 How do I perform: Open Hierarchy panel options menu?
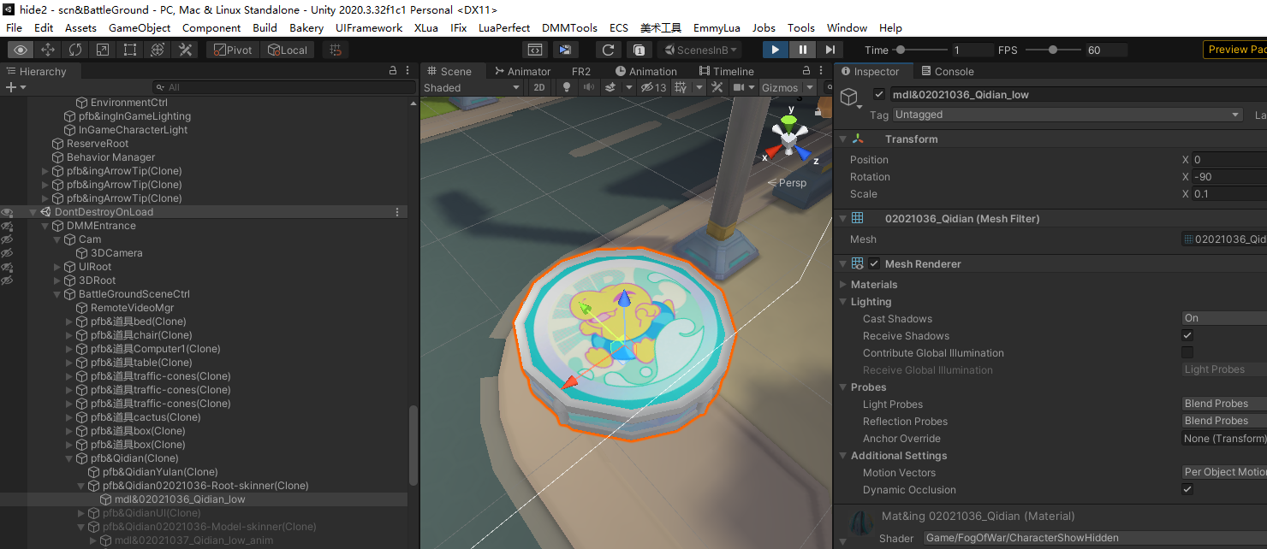pos(407,71)
